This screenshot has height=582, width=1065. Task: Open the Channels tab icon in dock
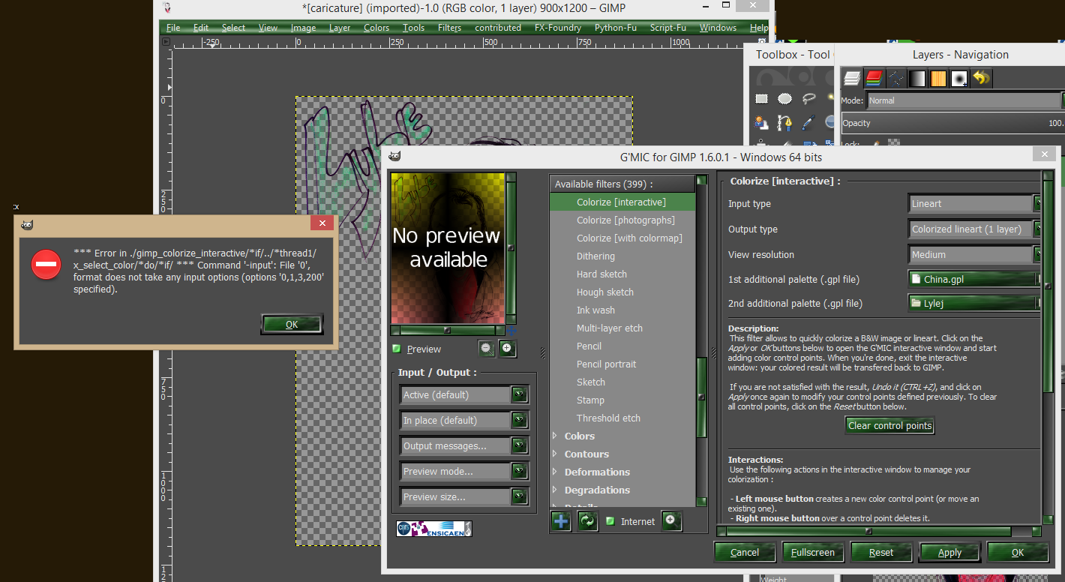click(873, 78)
